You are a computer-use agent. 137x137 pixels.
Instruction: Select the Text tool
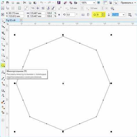pyautogui.click(x=3, y=72)
